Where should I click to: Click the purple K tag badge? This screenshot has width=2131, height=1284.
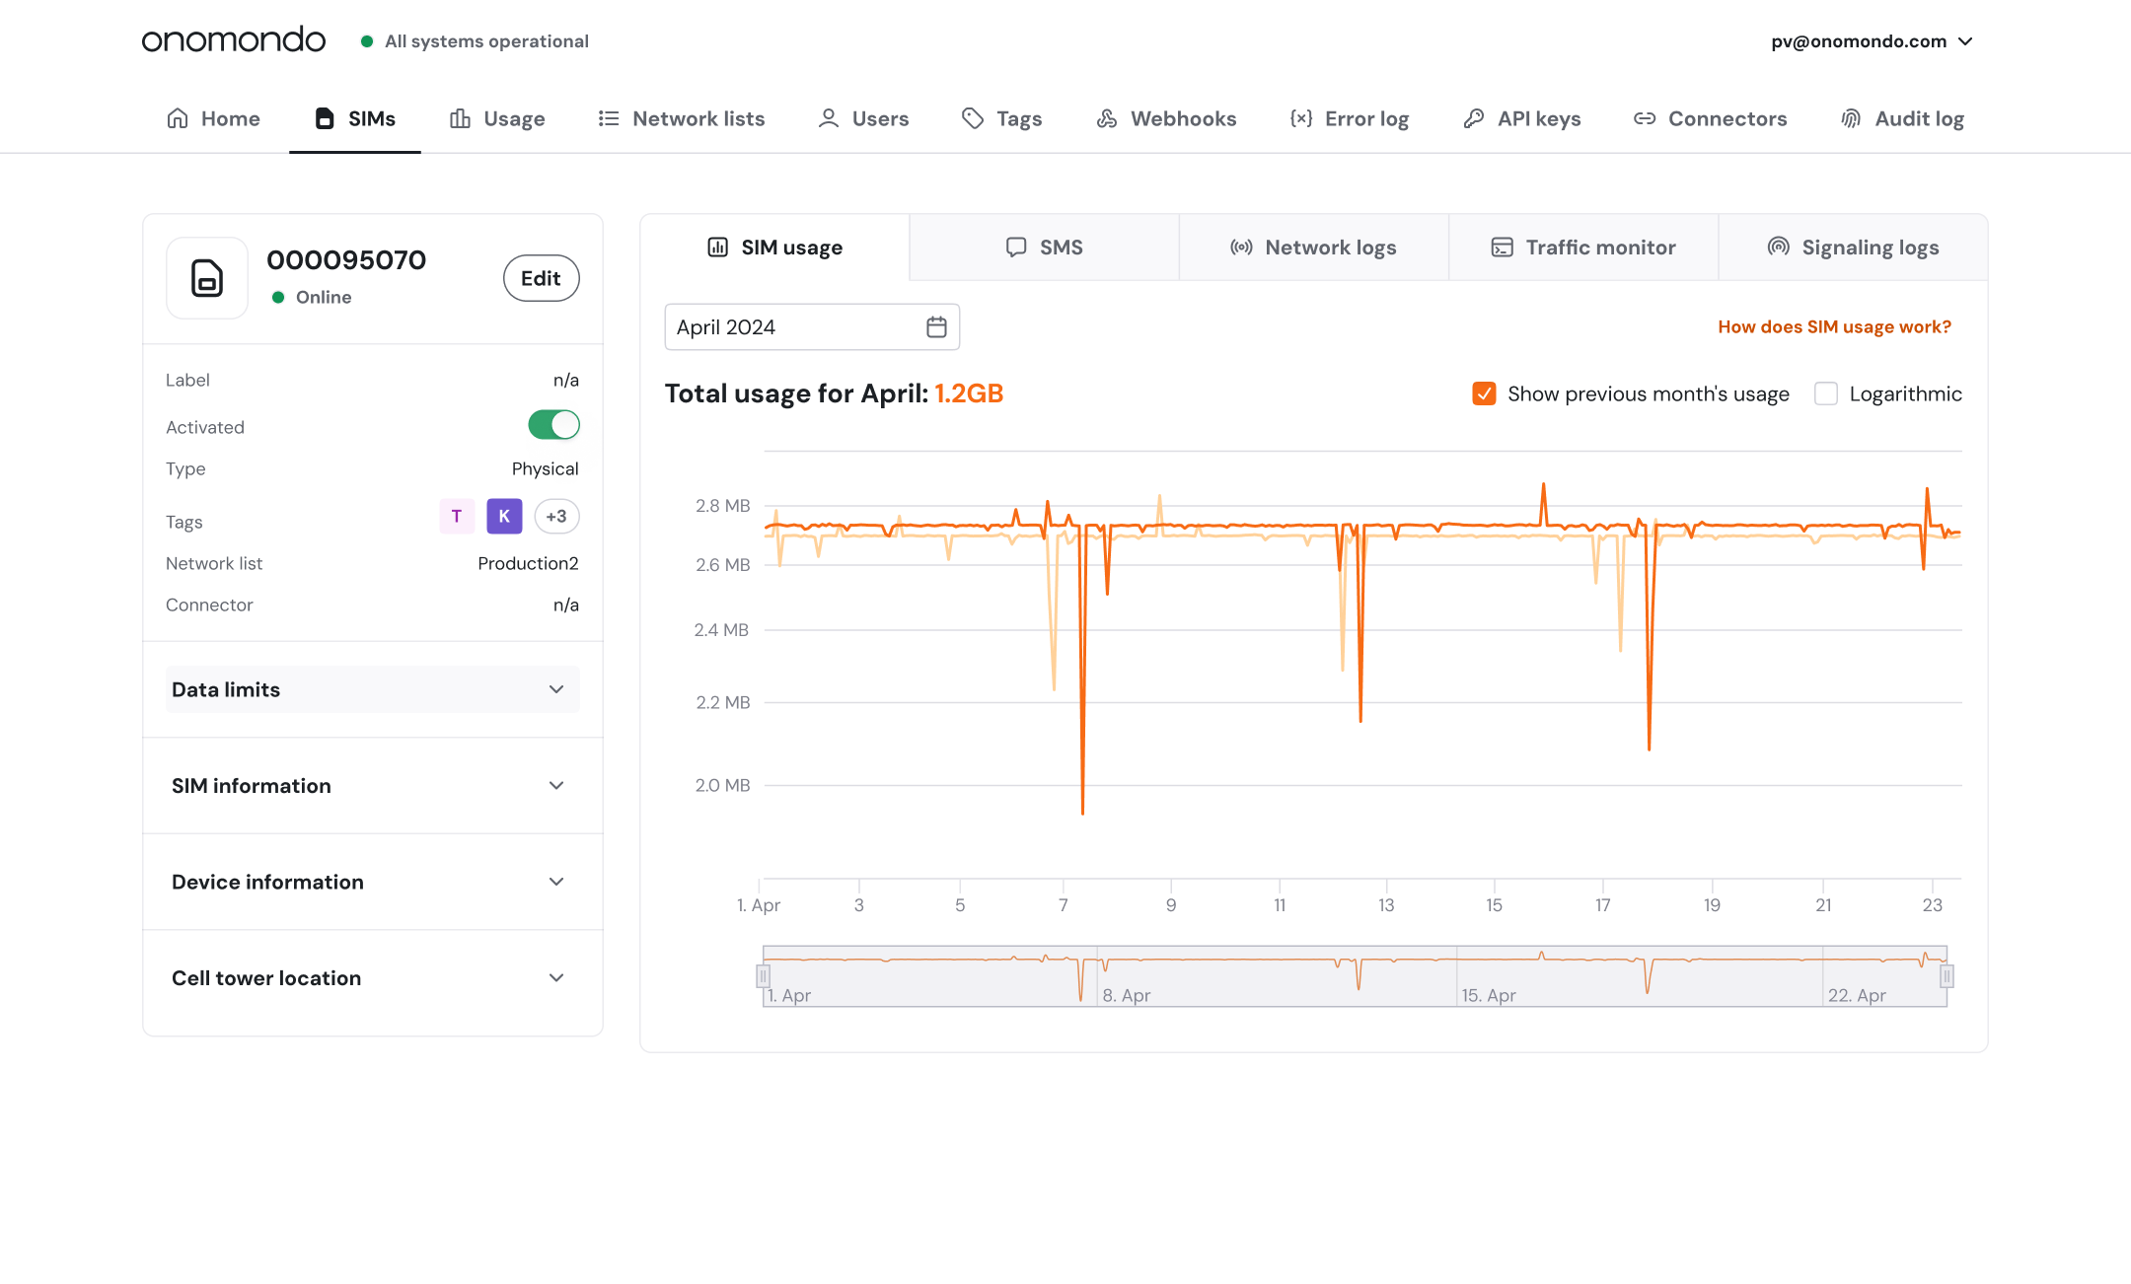tap(504, 516)
